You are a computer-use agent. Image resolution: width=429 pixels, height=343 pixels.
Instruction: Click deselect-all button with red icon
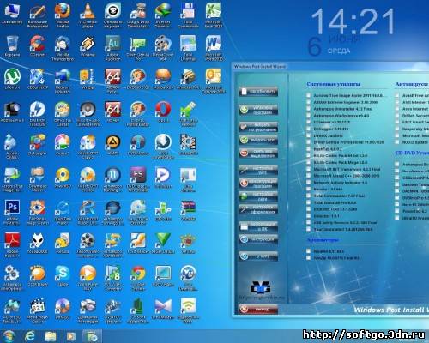coord(258,153)
